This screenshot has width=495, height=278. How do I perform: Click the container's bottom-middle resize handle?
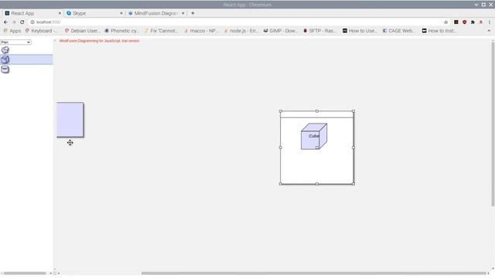click(317, 184)
